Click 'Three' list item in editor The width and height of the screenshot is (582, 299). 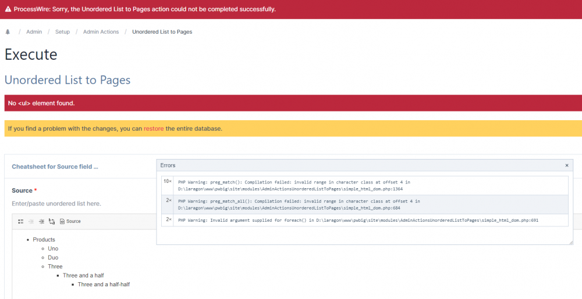click(x=55, y=266)
